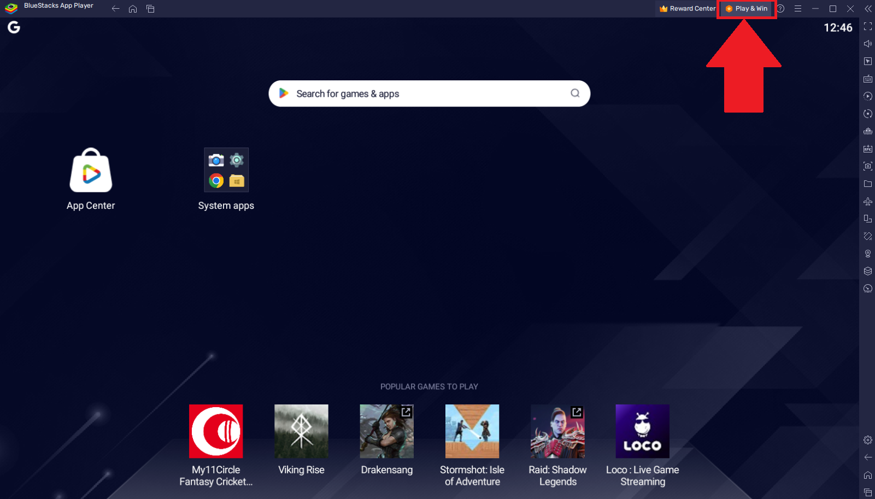Screen dimensions: 875x499
Task: Toggle the cursor lock icon
Action: pyautogui.click(x=868, y=61)
